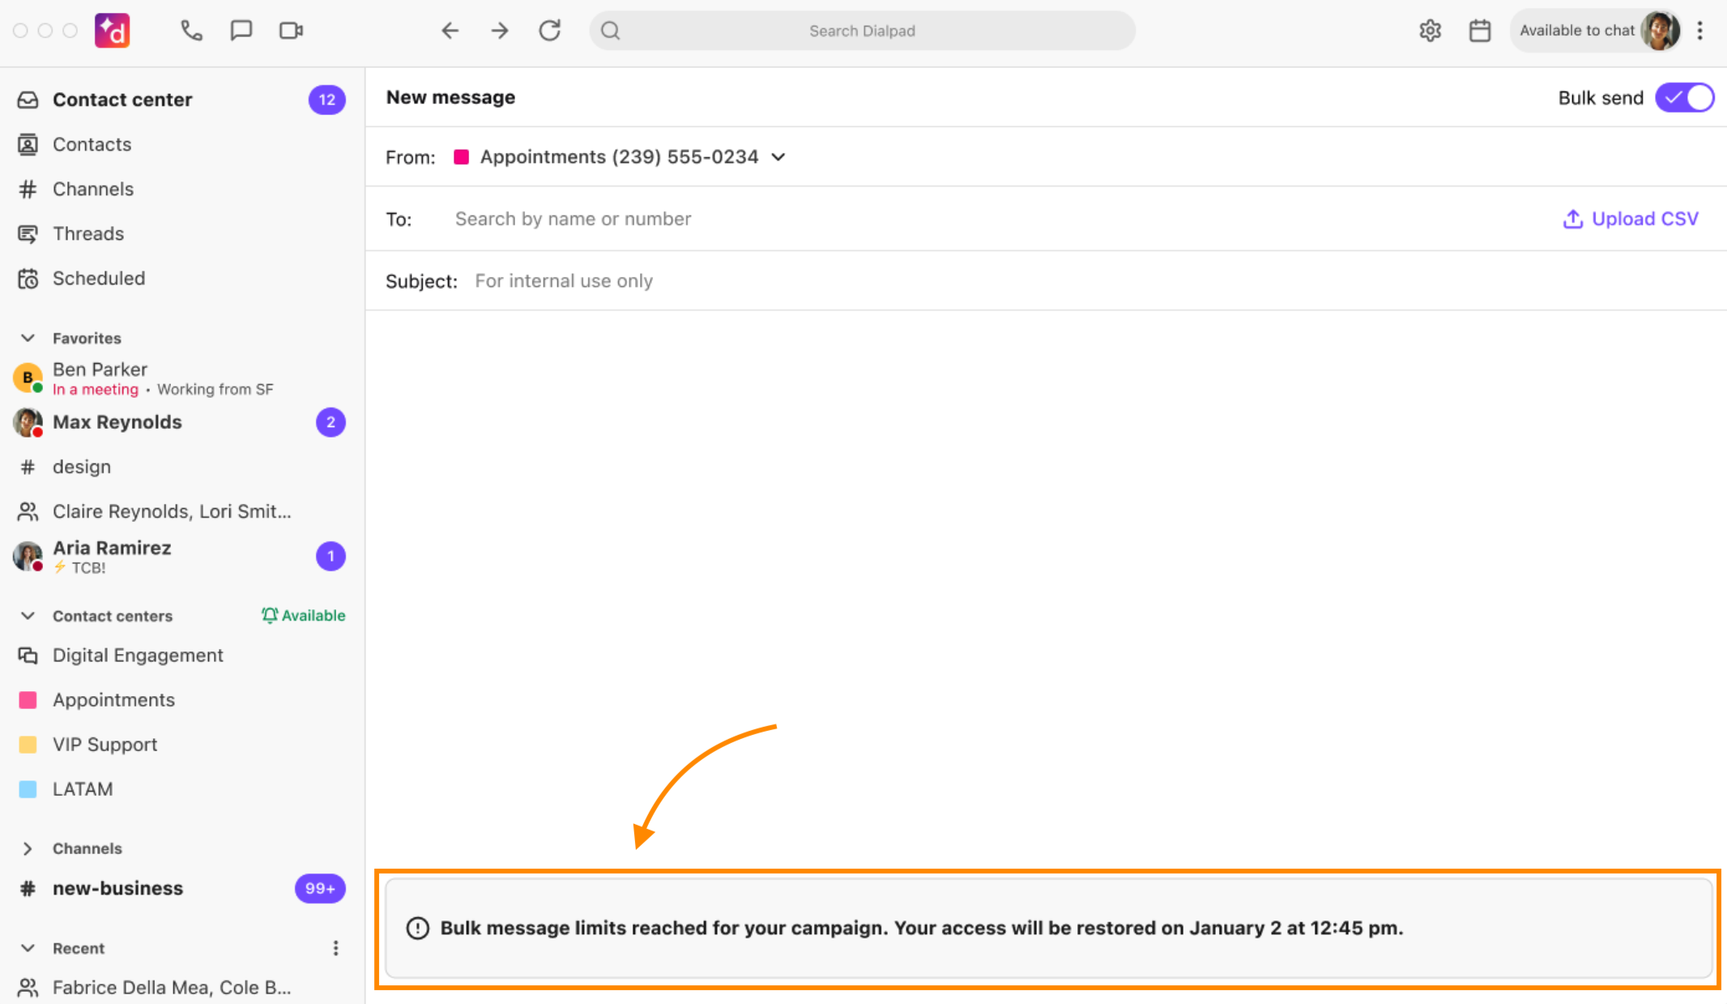Open Fabrice Della Mea group conversation
Screen dimensions: 1727x1004
(x=182, y=987)
